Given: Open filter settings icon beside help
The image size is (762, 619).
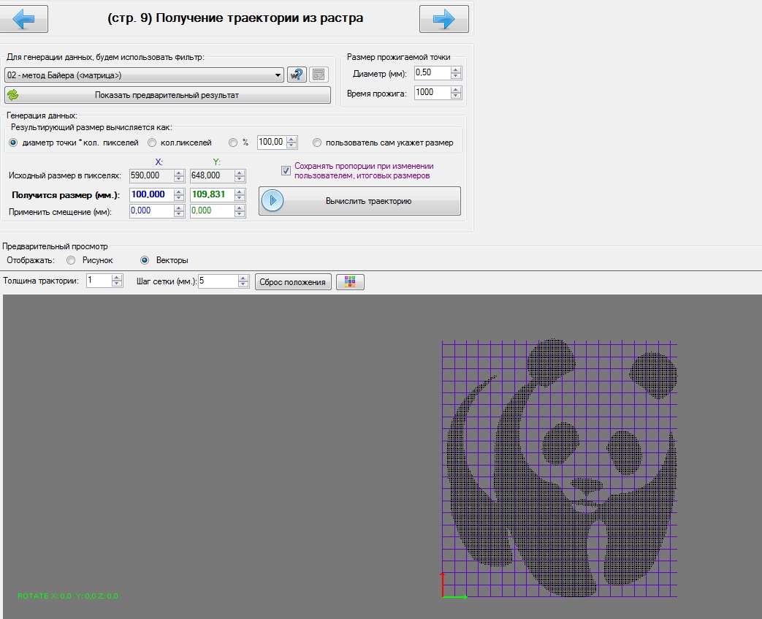Looking at the screenshot, I should pos(319,75).
